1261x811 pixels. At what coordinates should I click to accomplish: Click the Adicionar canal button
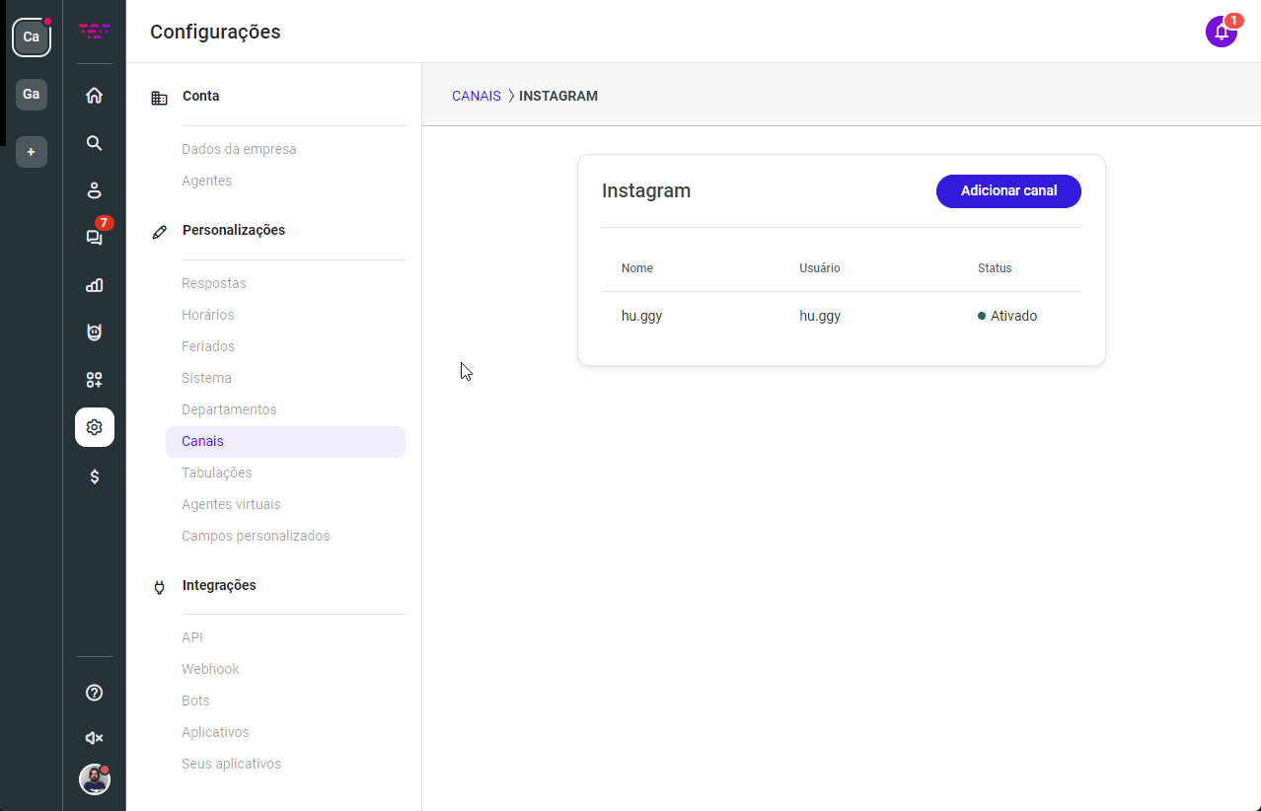coord(1008,190)
